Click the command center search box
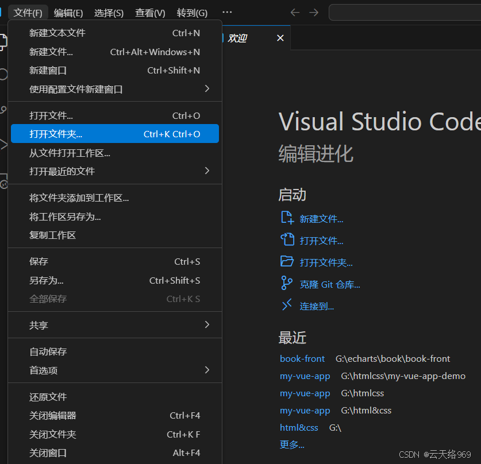The width and height of the screenshot is (481, 464). [405, 13]
